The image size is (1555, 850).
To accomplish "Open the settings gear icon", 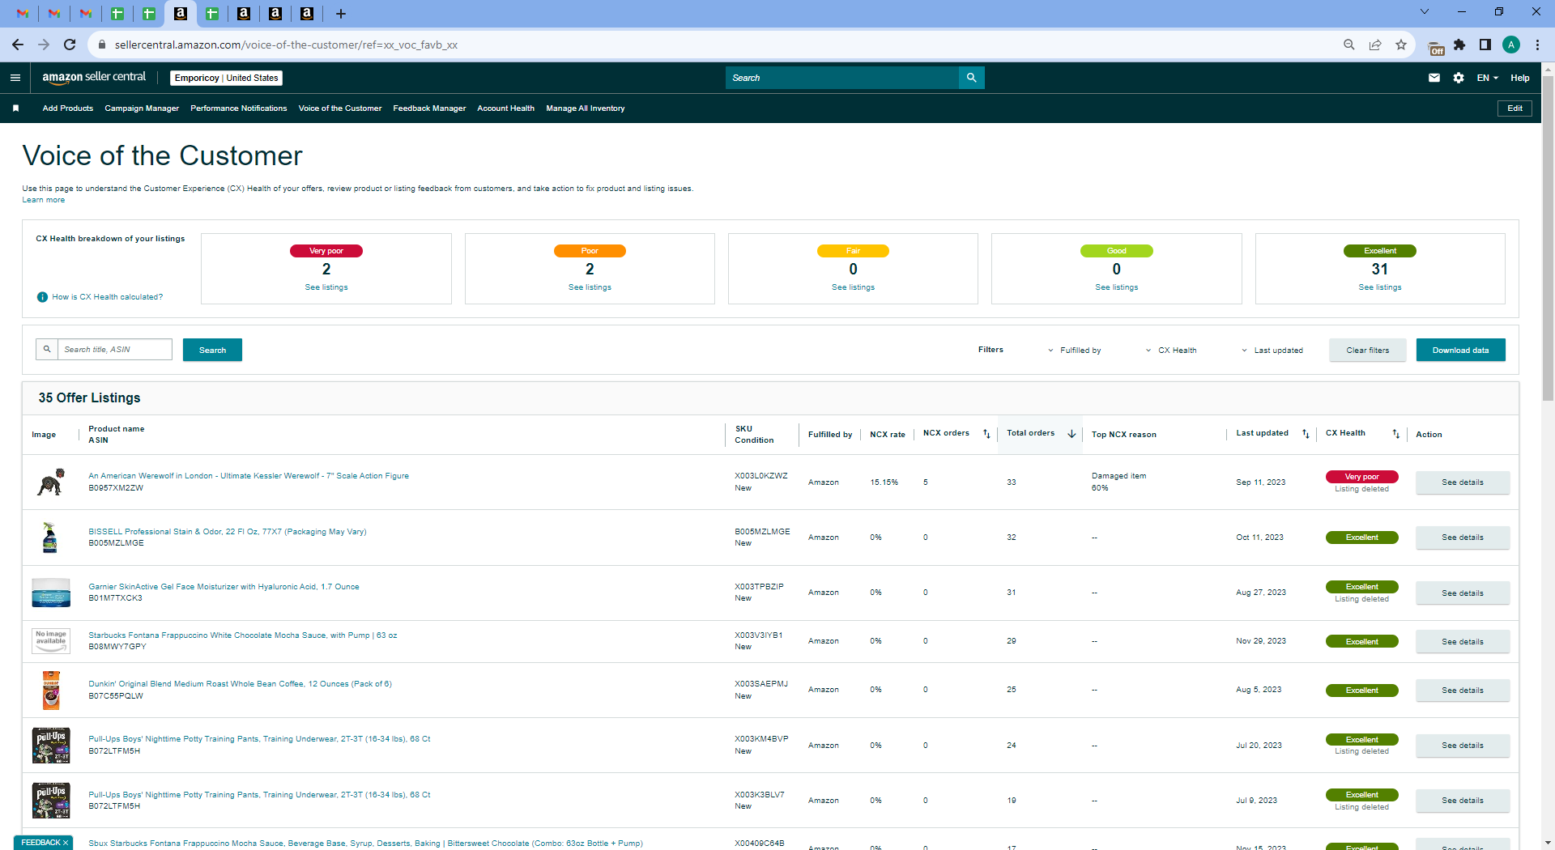I will pos(1459,78).
